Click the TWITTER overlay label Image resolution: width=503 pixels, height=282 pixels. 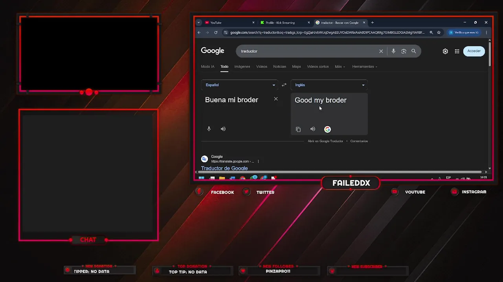tap(265, 192)
